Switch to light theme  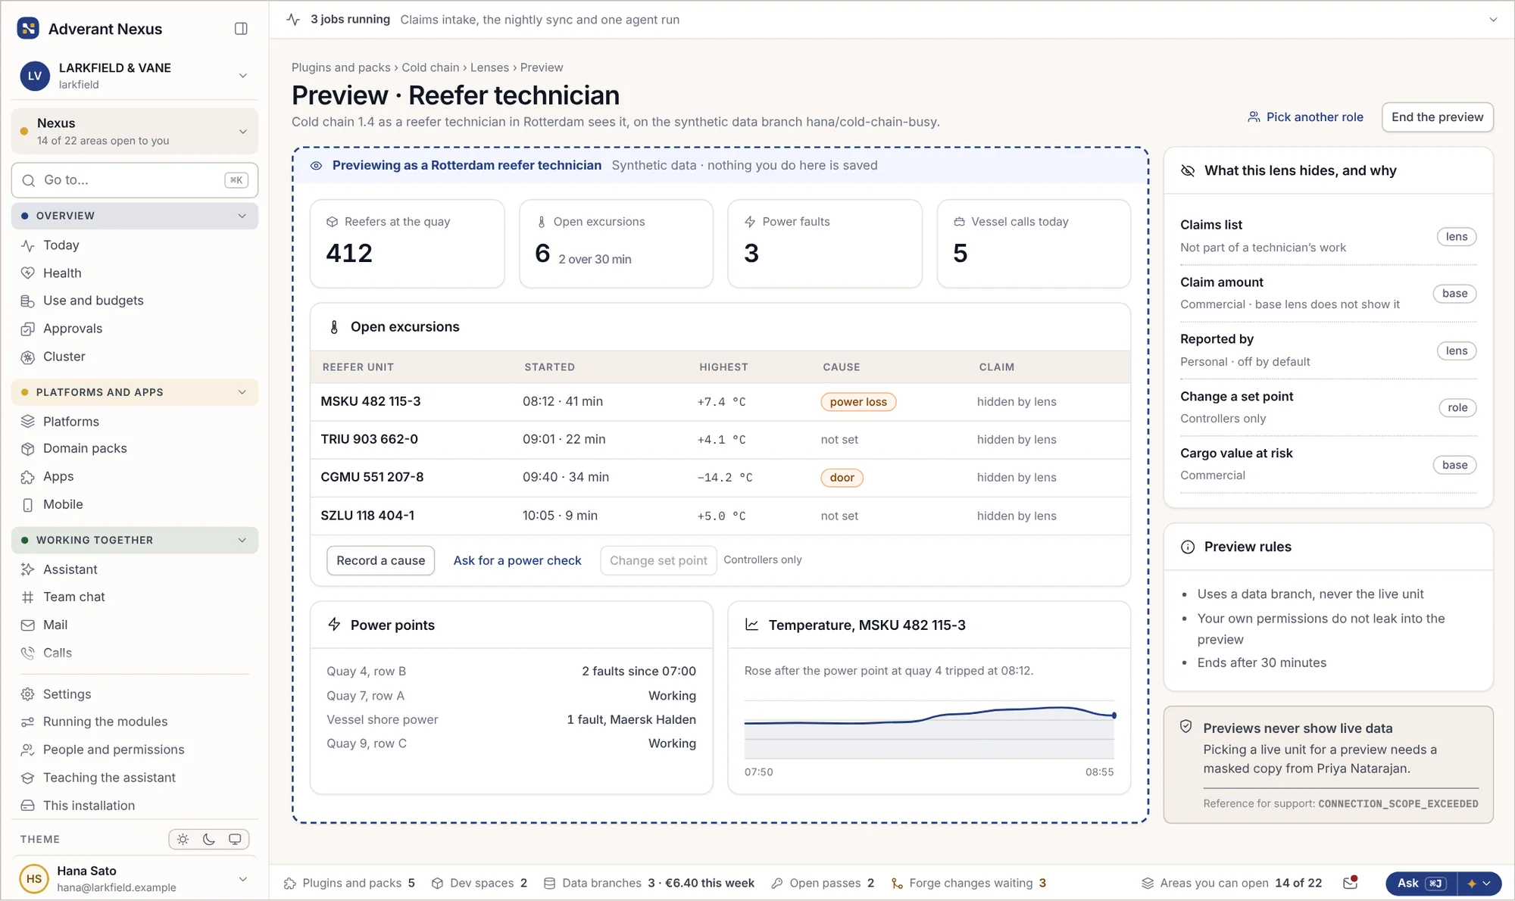[183, 839]
